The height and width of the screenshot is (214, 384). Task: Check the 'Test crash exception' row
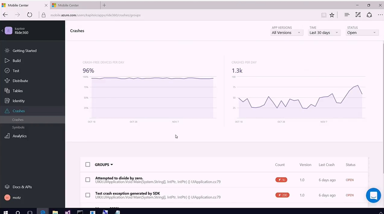coord(88,195)
